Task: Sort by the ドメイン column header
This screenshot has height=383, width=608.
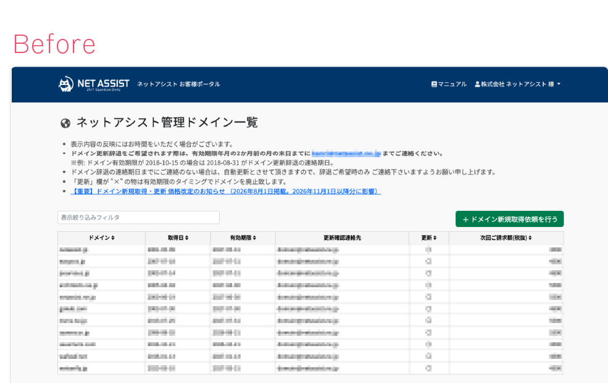Action: pyautogui.click(x=102, y=238)
